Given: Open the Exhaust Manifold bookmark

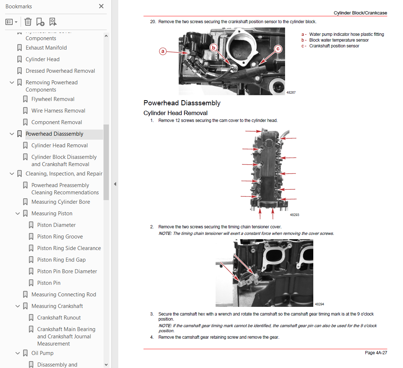Looking at the screenshot, I should tap(46, 48).
